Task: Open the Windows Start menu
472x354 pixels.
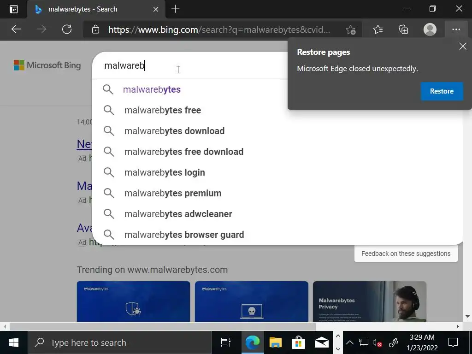Action: (x=14, y=342)
